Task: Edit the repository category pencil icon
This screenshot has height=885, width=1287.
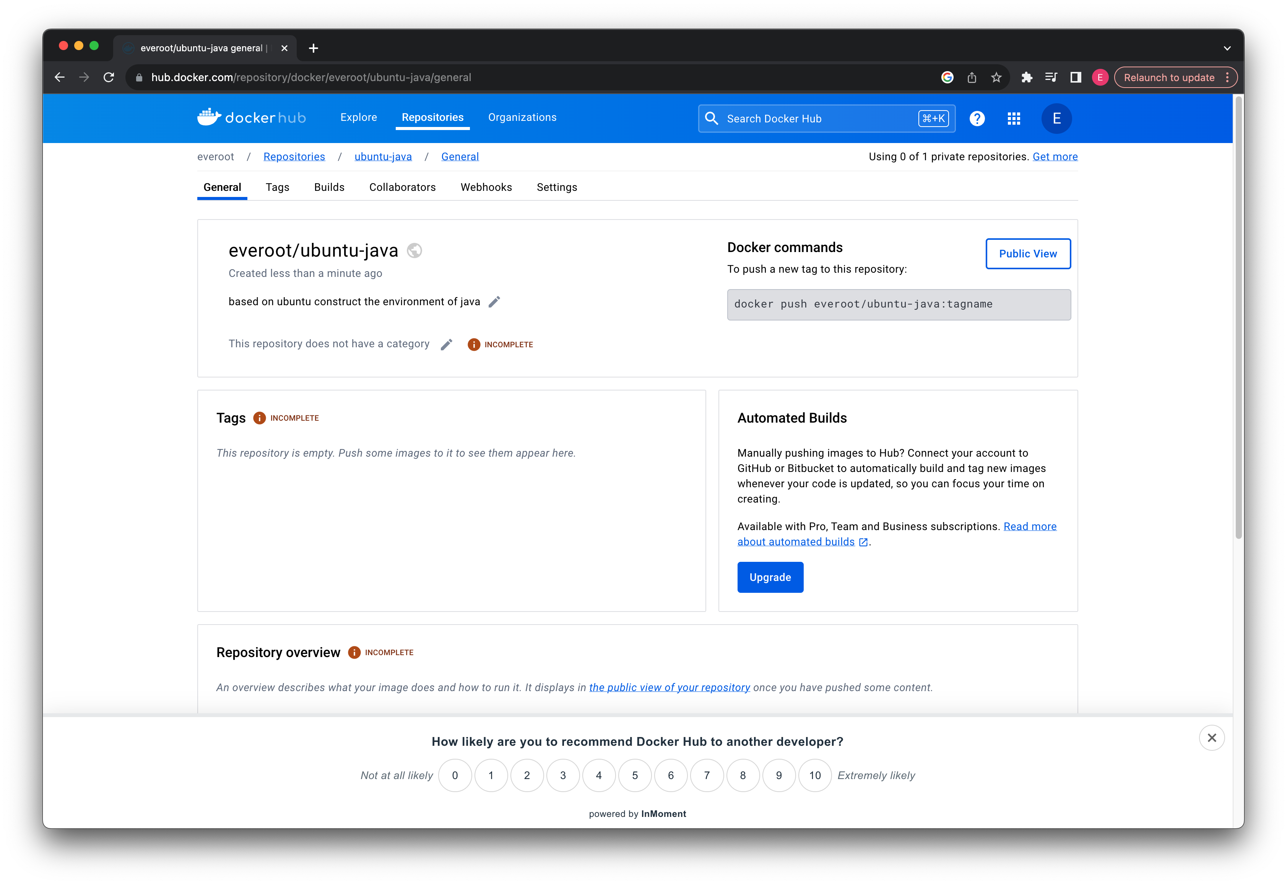Action: [446, 344]
